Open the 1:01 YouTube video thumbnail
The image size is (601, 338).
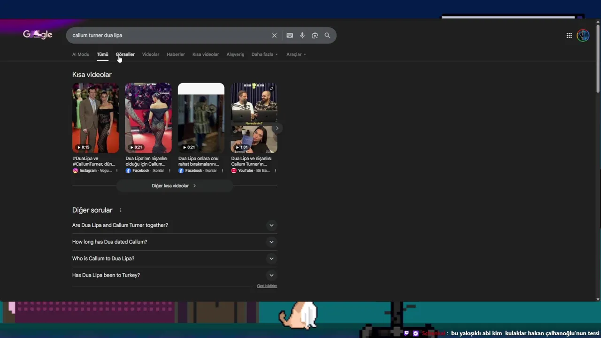coord(254,118)
